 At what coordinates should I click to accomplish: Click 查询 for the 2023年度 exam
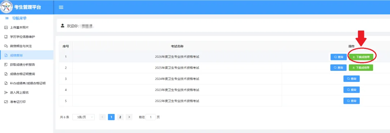tap(351, 90)
